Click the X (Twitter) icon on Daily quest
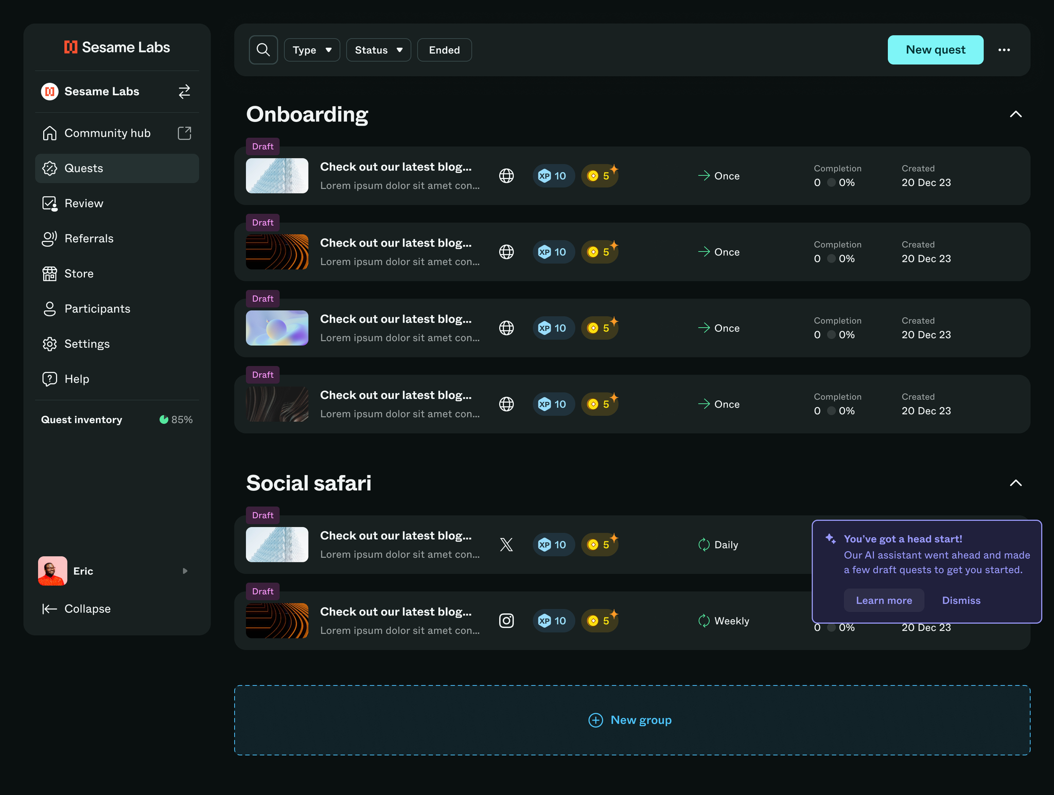The width and height of the screenshot is (1054, 795). [506, 545]
